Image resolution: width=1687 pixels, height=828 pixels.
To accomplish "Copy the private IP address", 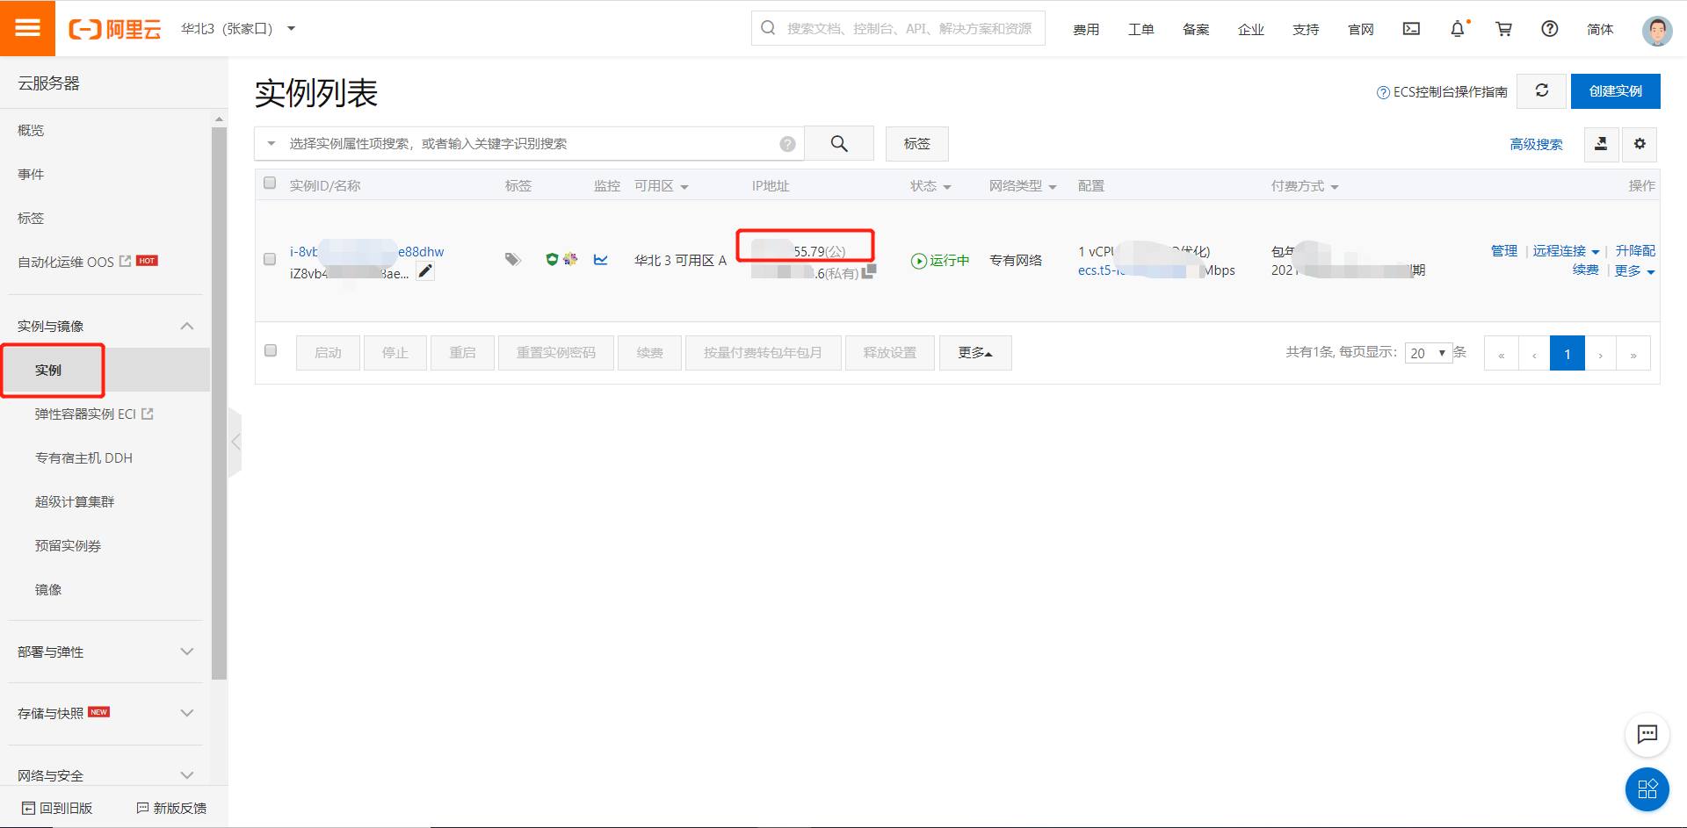I will tap(868, 272).
